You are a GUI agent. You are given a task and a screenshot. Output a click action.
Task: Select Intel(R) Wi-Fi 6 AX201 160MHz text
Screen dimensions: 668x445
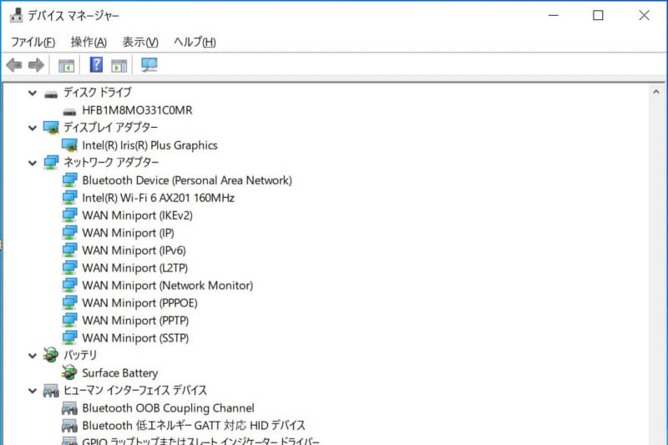[x=158, y=198]
